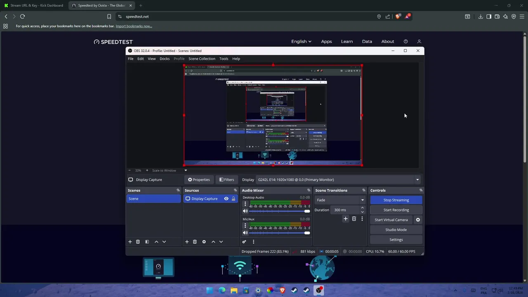Open Speedtest help question-mark icon

[406, 42]
